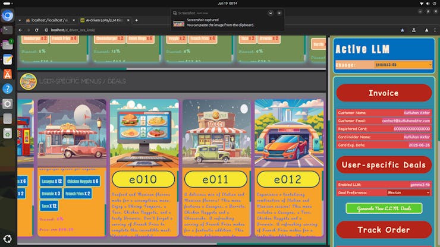Open the e011 food truck shop image
The image size is (440, 247).
tap(217, 134)
